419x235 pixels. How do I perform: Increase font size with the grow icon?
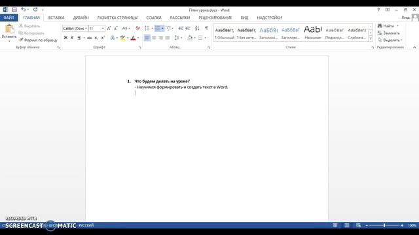(x=109, y=28)
